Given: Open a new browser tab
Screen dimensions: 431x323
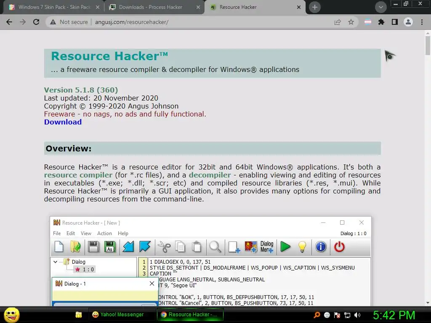Looking at the screenshot, I should coord(315,7).
